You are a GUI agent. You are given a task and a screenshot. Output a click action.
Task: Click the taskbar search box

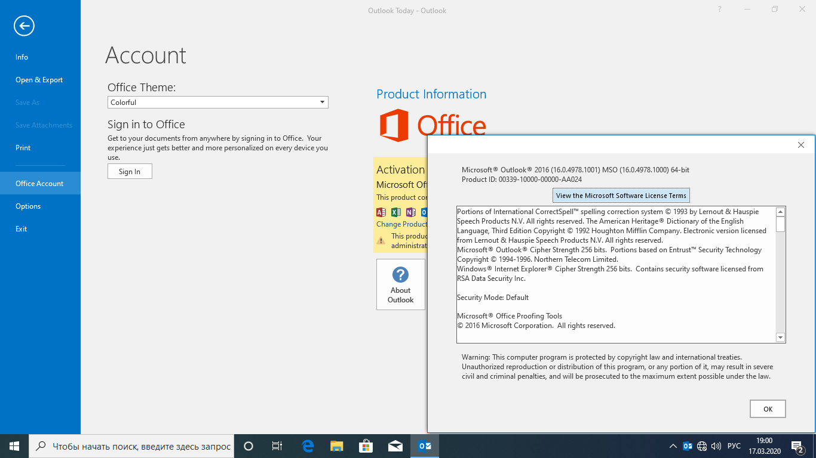(x=131, y=446)
